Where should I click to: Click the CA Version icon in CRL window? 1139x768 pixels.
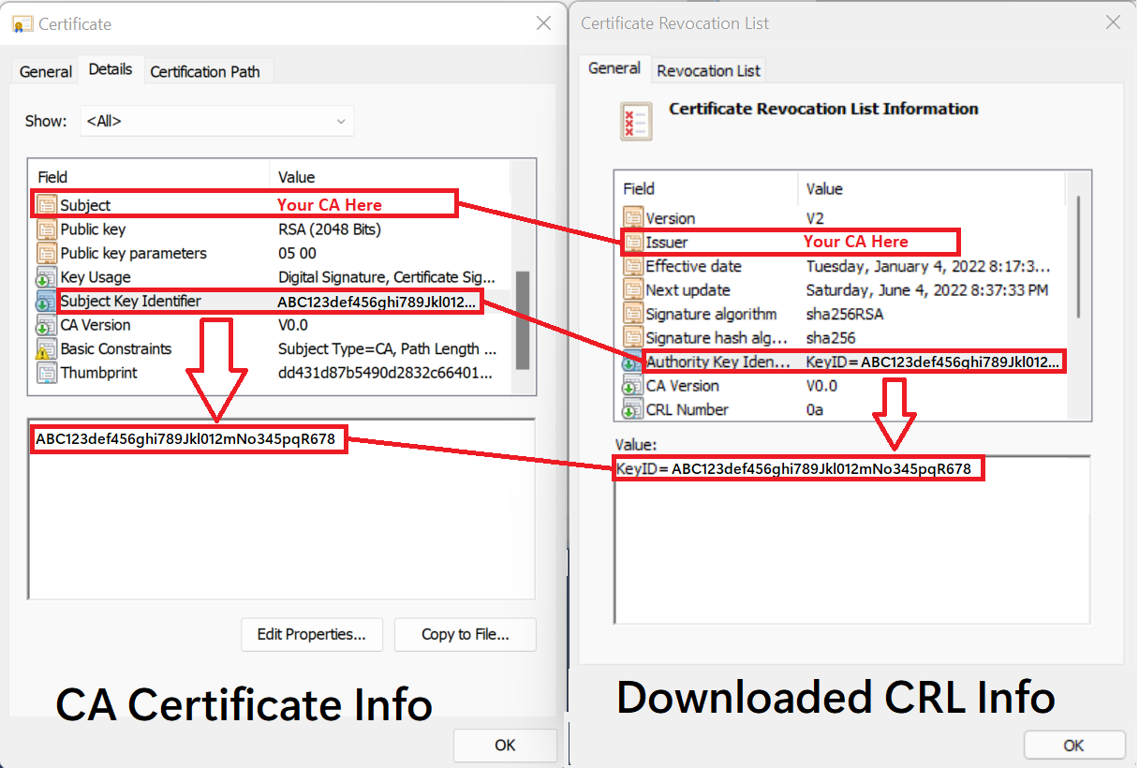click(633, 386)
